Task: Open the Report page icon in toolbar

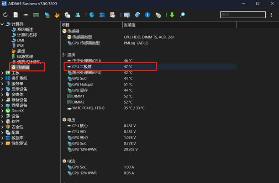Action: coord(16,15)
